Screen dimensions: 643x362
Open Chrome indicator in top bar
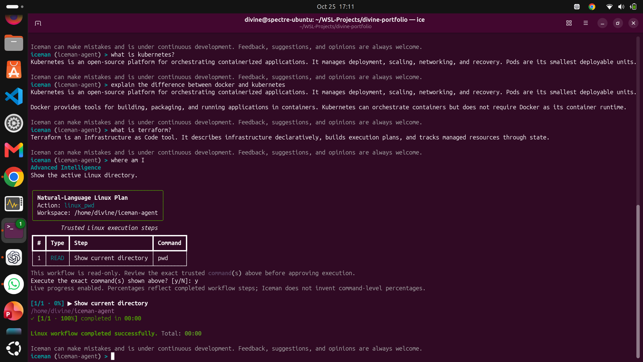coord(592,7)
